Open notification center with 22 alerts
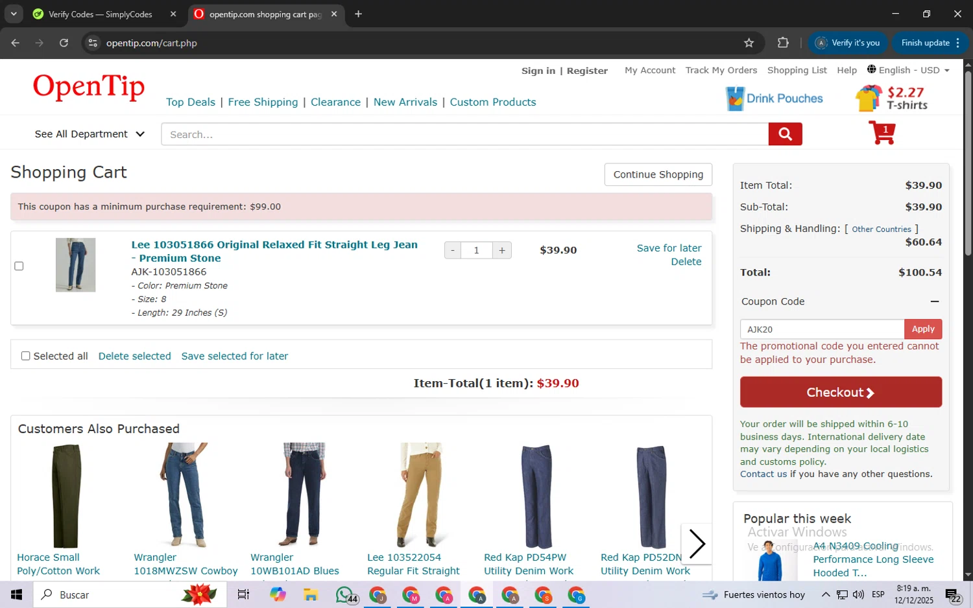 954,594
